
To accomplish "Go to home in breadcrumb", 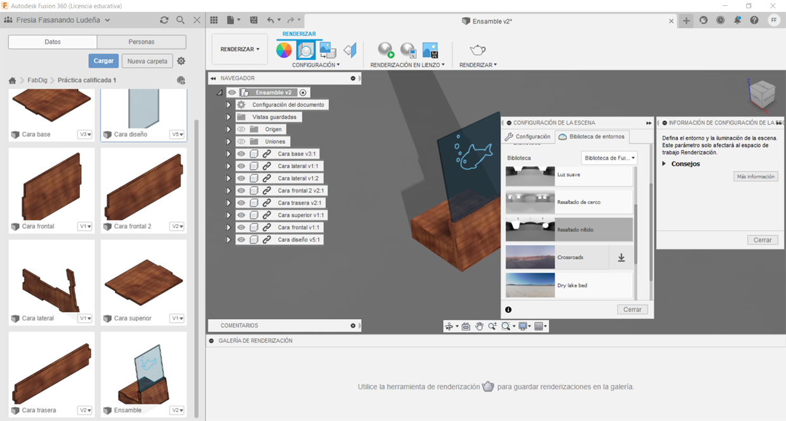I will point(12,80).
